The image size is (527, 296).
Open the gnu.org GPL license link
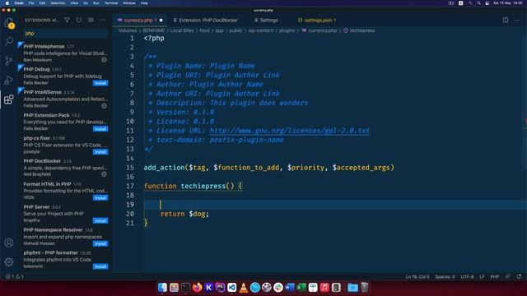pyautogui.click(x=289, y=131)
